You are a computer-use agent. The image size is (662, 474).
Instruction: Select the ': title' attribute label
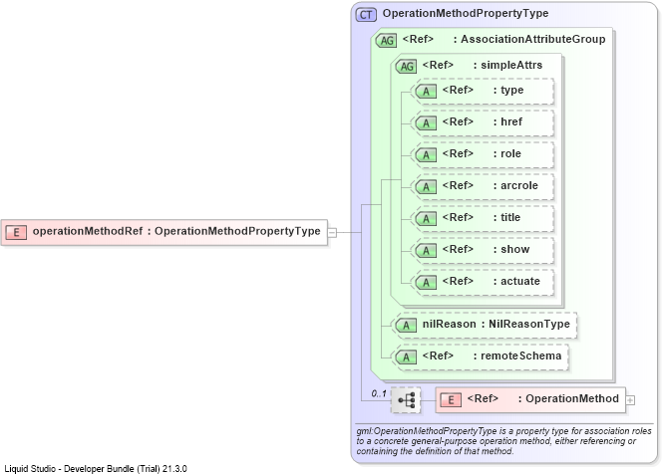click(x=506, y=217)
